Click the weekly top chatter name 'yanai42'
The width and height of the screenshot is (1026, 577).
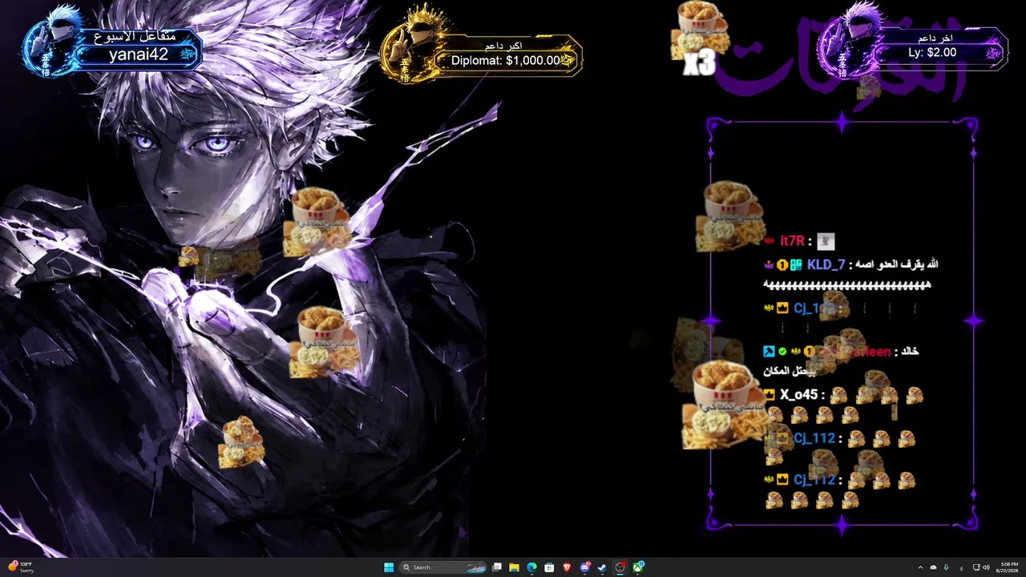tap(139, 54)
